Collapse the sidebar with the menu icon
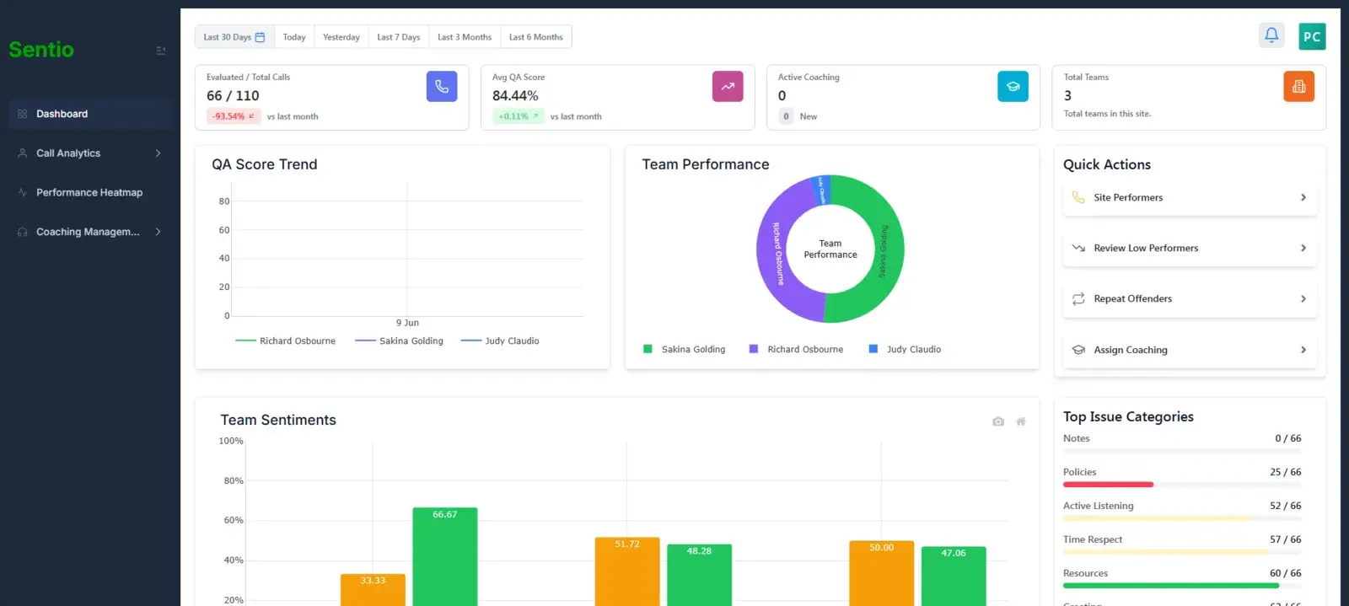Viewport: 1349px width, 606px height. (161, 51)
